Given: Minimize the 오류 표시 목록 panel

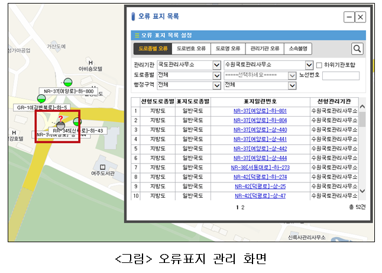Looking at the screenshot, I should 349,17.
